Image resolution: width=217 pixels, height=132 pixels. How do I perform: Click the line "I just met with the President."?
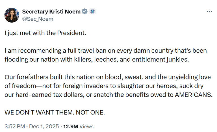tap(45, 33)
